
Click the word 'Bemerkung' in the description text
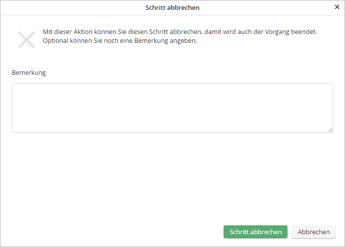pyautogui.click(x=151, y=41)
